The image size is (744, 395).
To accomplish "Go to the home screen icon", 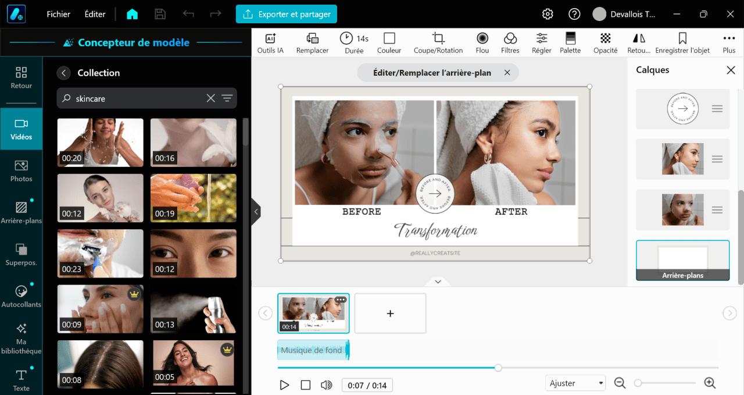I will pos(133,14).
